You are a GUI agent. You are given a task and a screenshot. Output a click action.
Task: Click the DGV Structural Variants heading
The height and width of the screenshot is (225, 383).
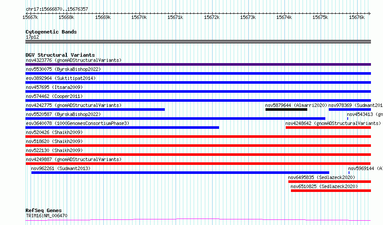tap(60, 55)
